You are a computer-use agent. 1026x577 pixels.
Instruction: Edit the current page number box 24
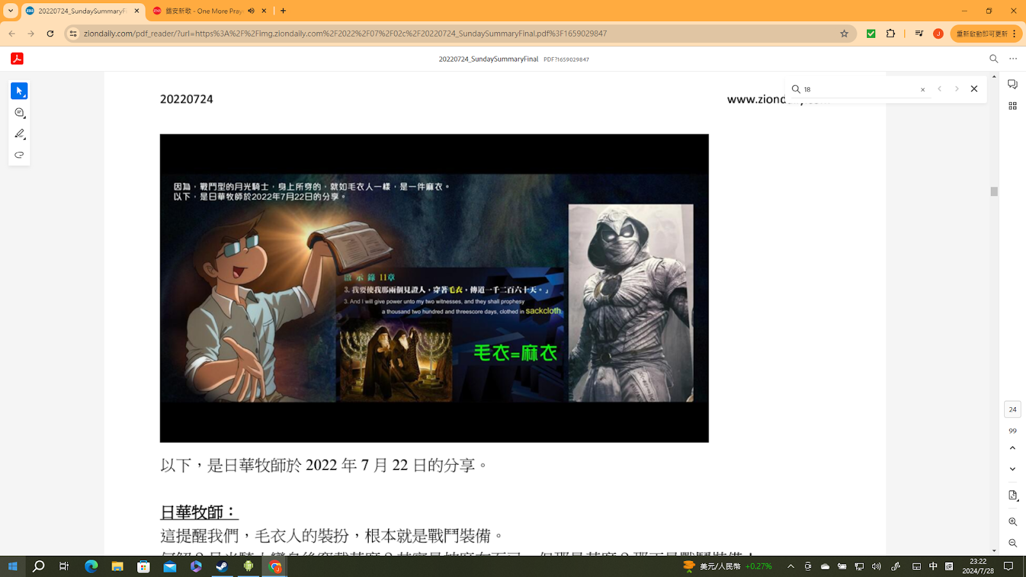click(x=1013, y=409)
